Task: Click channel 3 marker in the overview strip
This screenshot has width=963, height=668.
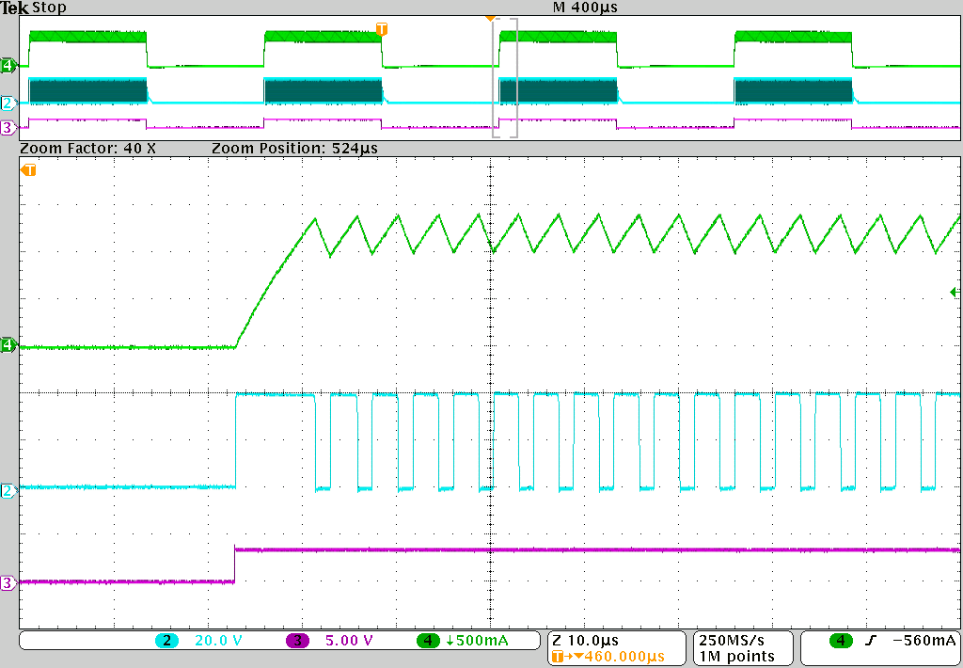Action: pyautogui.click(x=8, y=127)
